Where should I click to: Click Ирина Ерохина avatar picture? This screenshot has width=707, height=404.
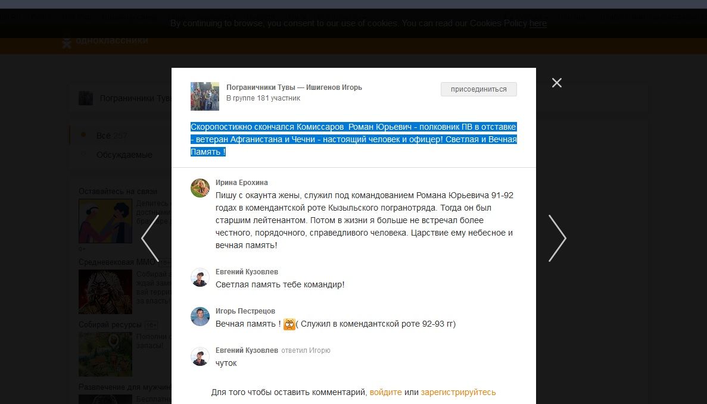coord(200,188)
